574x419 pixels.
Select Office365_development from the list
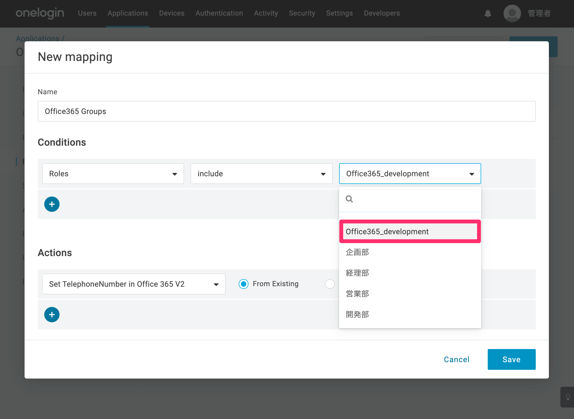410,232
